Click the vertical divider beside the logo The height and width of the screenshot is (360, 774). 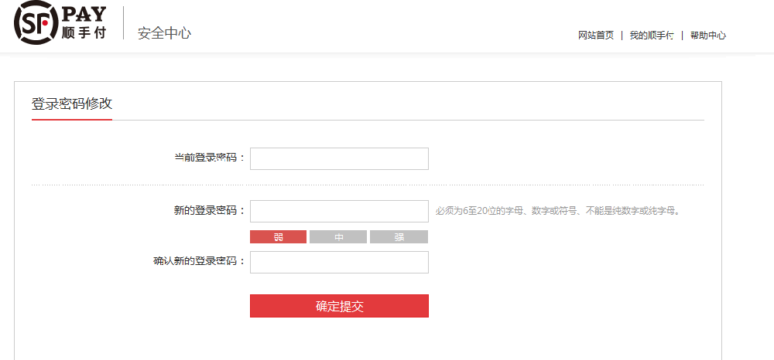pos(123,22)
